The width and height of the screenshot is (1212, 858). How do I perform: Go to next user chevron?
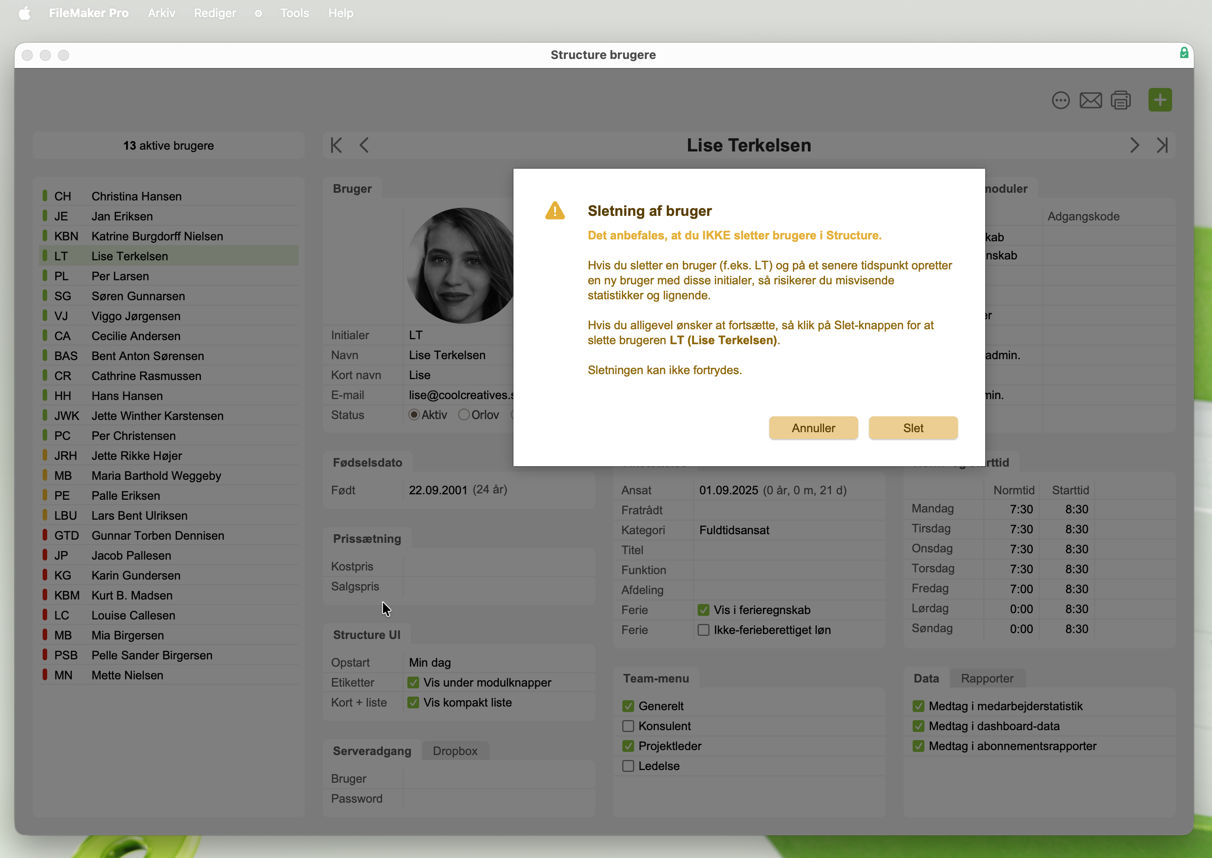point(1134,145)
